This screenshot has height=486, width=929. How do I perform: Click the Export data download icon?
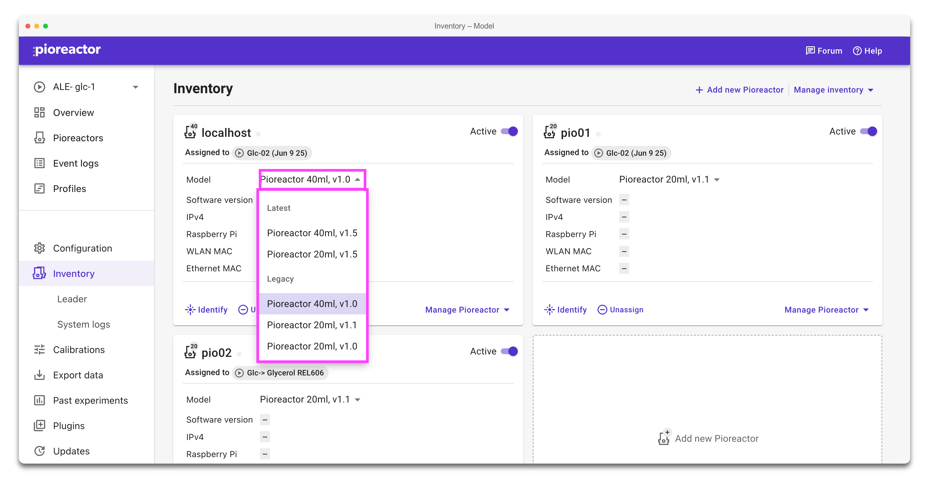[x=39, y=375]
